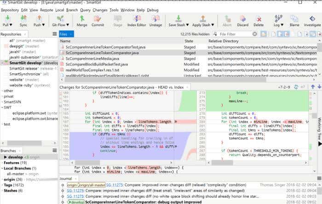This screenshot has height=204, width=322.
Task: Open the Changes menu
Action: point(100,10)
